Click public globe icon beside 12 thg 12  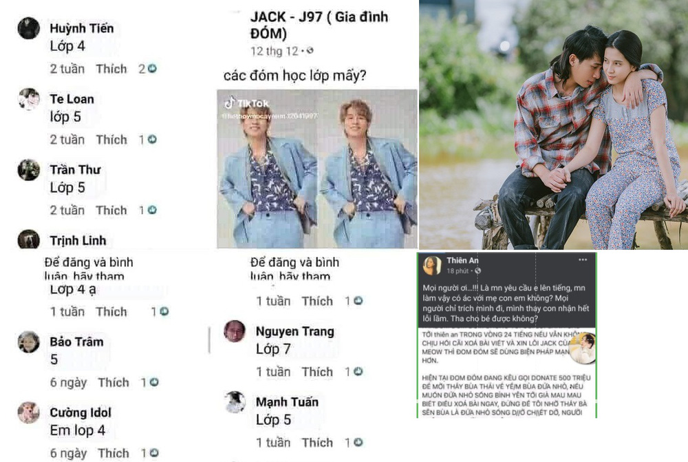[x=310, y=51]
